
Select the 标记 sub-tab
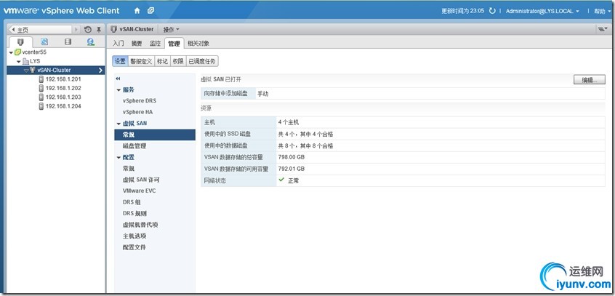point(162,61)
